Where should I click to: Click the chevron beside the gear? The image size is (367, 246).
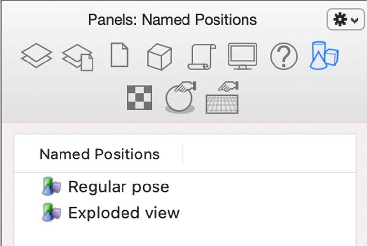tap(355, 20)
